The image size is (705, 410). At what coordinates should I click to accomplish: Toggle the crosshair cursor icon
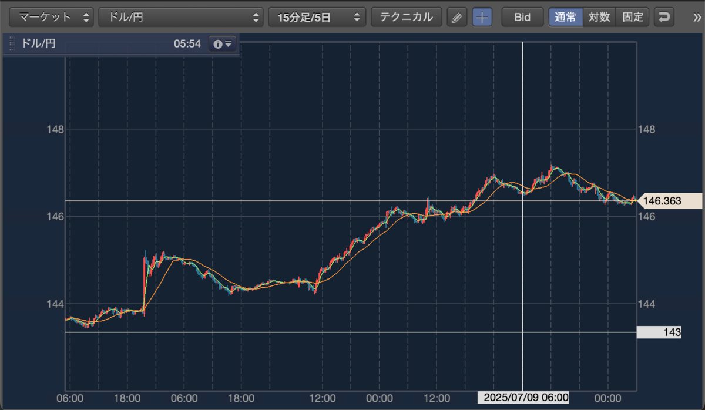[x=482, y=17]
